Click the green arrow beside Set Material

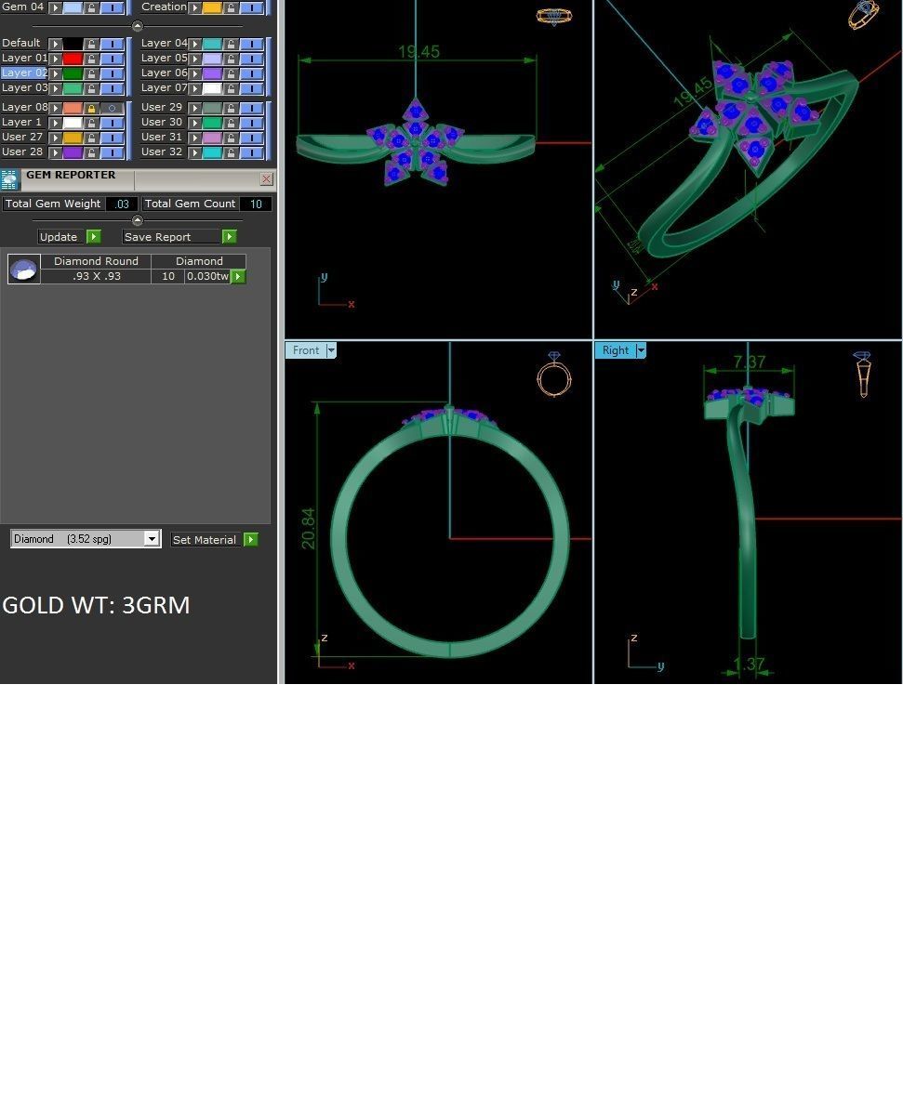pyautogui.click(x=251, y=540)
